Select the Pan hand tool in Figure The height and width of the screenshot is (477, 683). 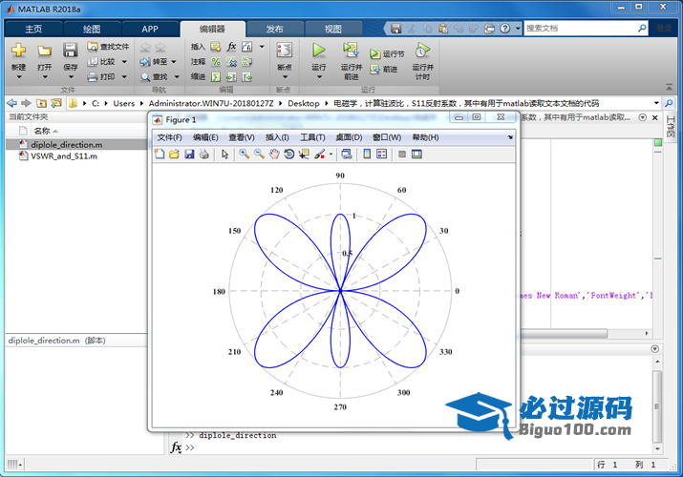point(274,154)
